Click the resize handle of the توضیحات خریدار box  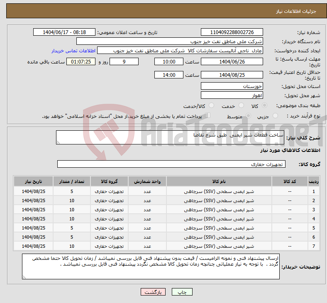24,277
